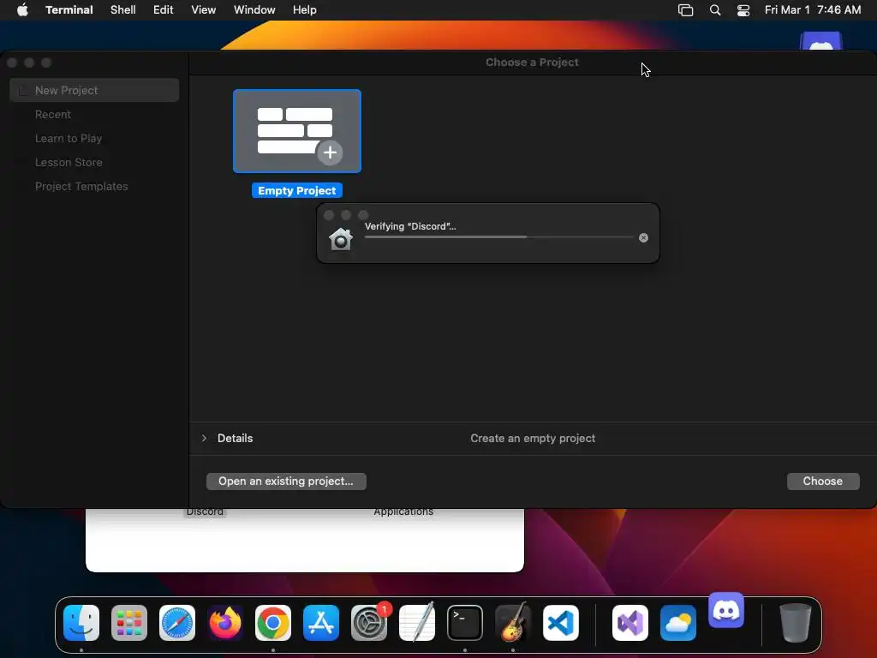Select Recent in the sidebar

52,114
